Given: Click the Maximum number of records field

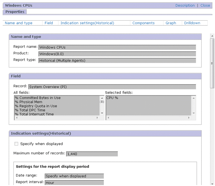Looking at the screenshot, I should [92, 154].
